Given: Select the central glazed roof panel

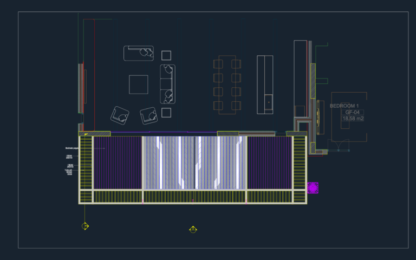Looking at the screenshot, I should pos(194,162).
